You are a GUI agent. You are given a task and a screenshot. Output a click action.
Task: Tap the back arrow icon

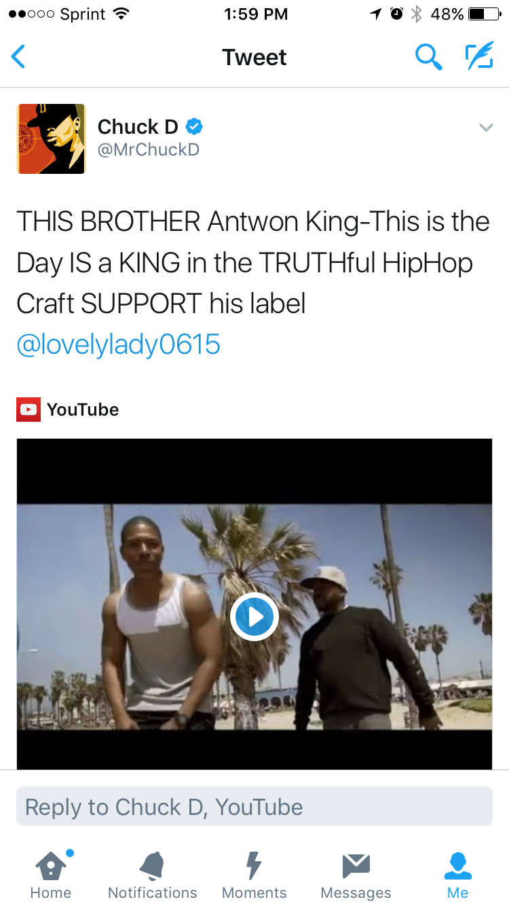tap(18, 57)
